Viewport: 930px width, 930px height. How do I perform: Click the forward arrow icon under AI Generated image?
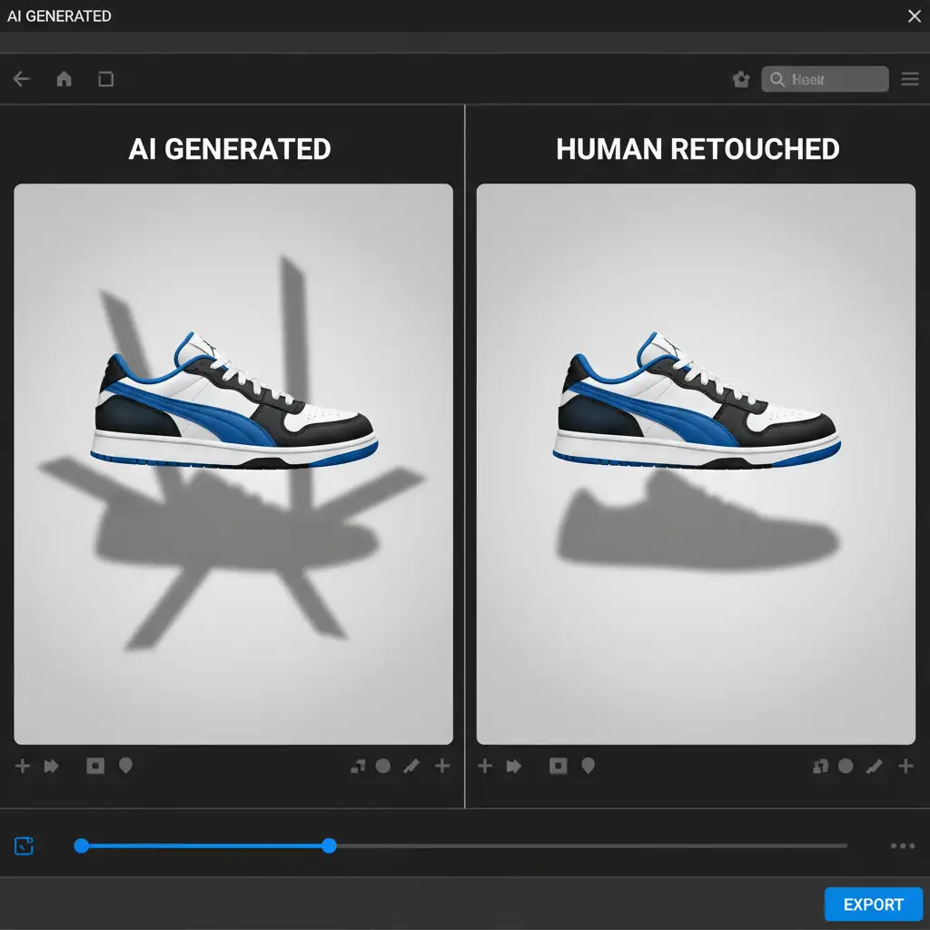point(52,767)
